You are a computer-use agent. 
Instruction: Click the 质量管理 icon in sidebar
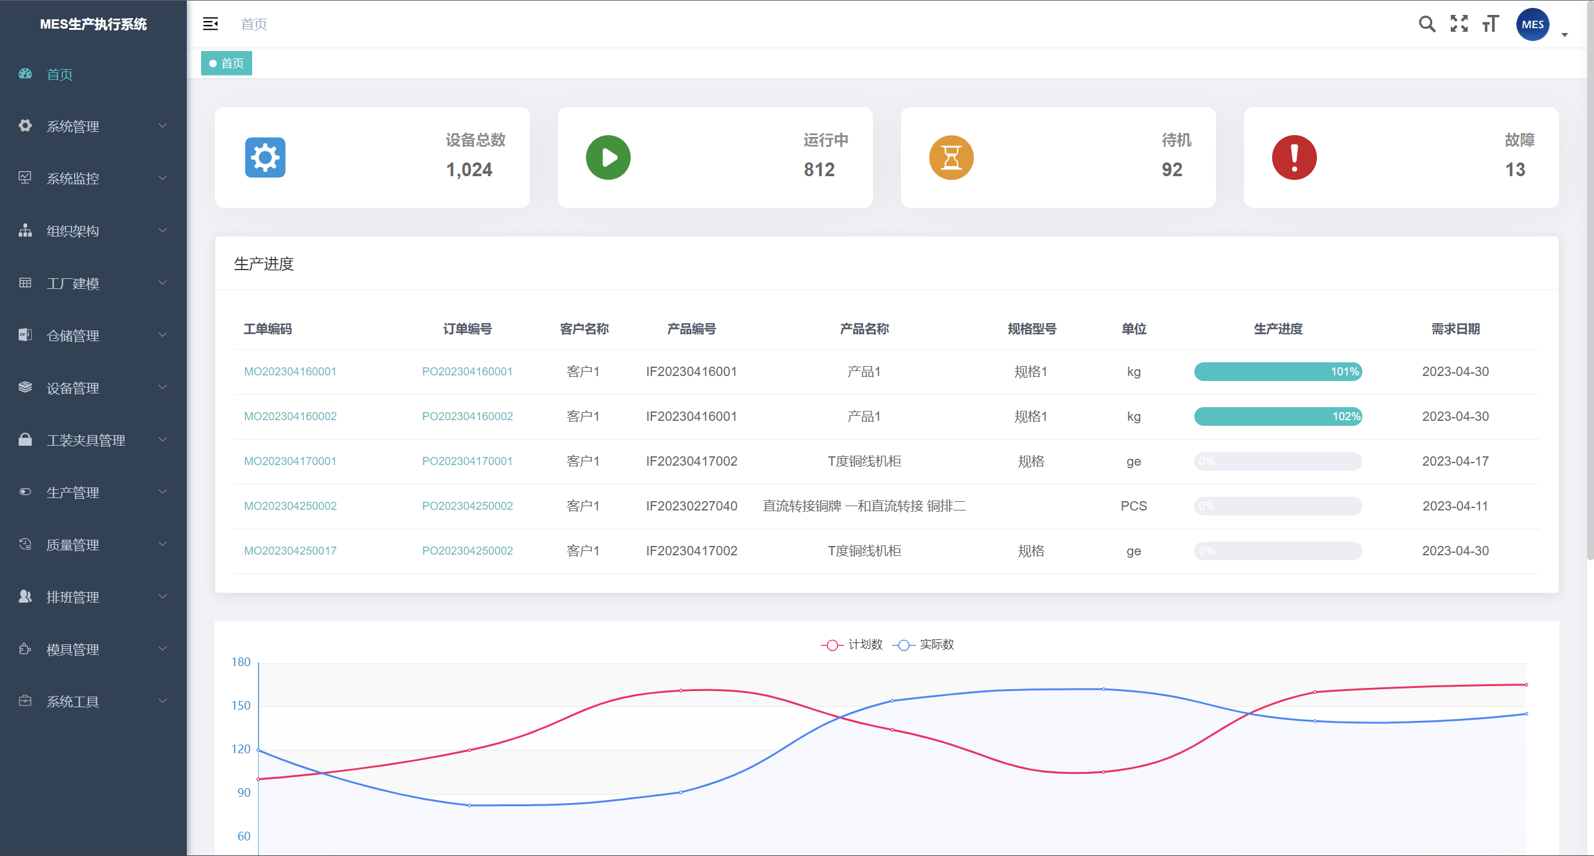tap(25, 544)
